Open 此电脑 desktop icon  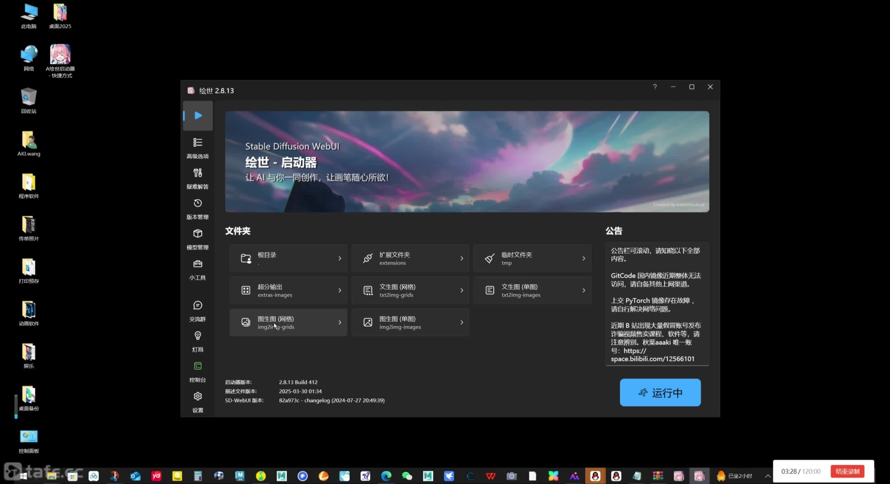[x=29, y=16]
